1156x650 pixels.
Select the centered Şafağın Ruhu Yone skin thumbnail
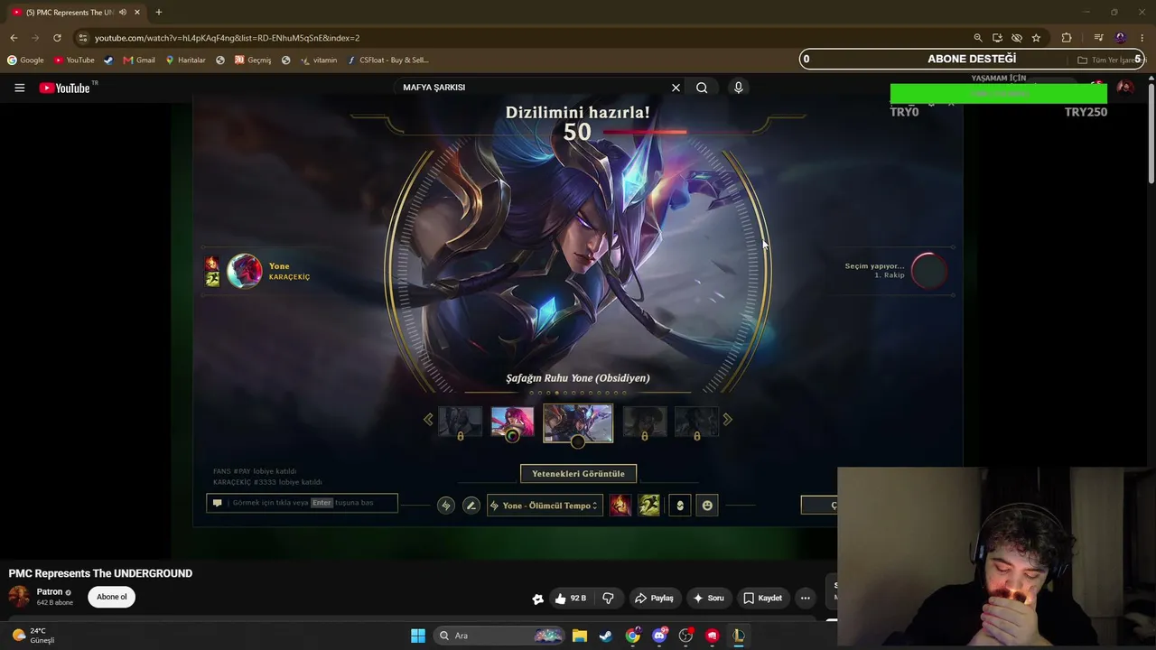578,422
